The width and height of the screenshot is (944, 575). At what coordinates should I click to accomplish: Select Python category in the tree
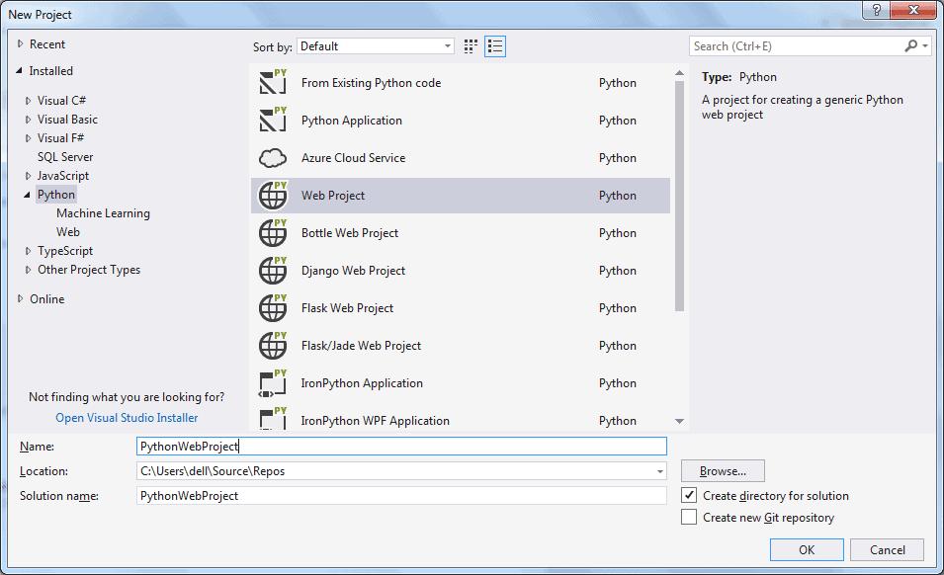point(56,195)
